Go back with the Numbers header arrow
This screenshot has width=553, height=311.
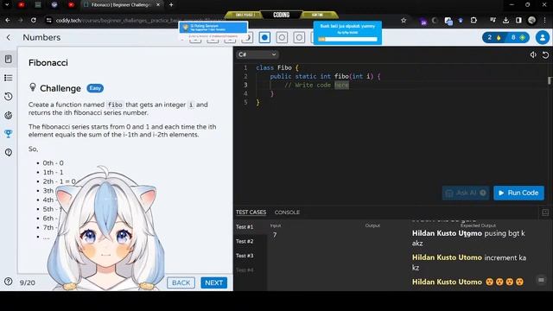[x=9, y=37]
